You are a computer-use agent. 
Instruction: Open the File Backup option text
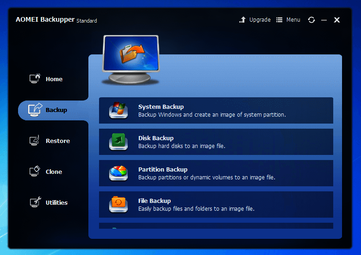point(154,201)
